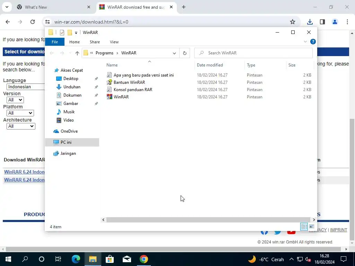This screenshot has width=355, height=266.
Task: Open Gambar pictures folder
Action: pyautogui.click(x=71, y=104)
